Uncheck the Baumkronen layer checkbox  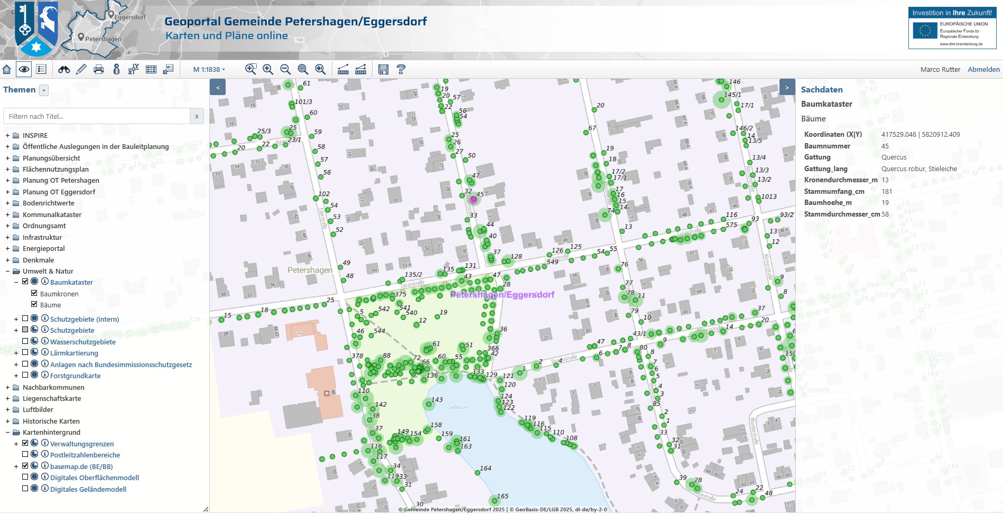click(x=34, y=293)
